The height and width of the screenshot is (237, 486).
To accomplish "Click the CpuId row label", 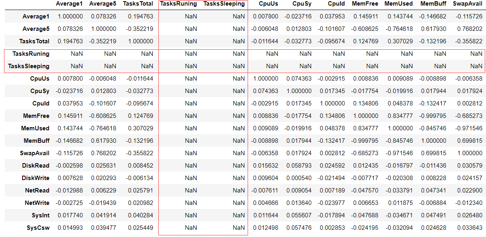I will 41,103.
